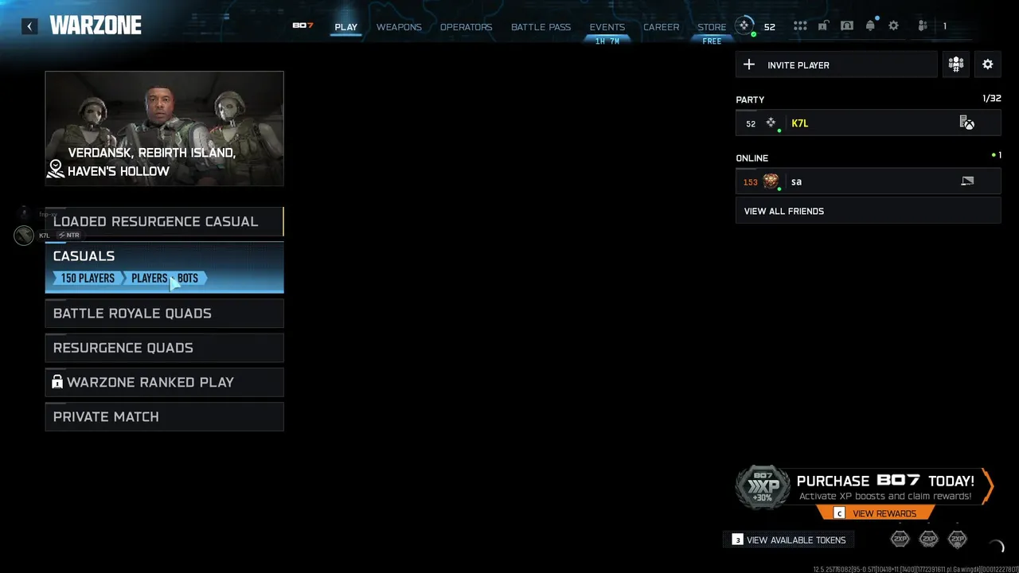
Task: Click the level number 52 in header
Action: [769, 27]
